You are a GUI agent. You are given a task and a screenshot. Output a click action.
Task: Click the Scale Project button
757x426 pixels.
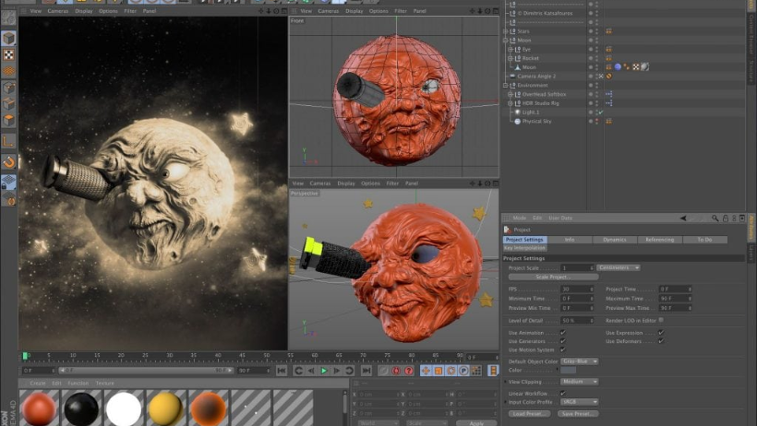click(x=553, y=277)
